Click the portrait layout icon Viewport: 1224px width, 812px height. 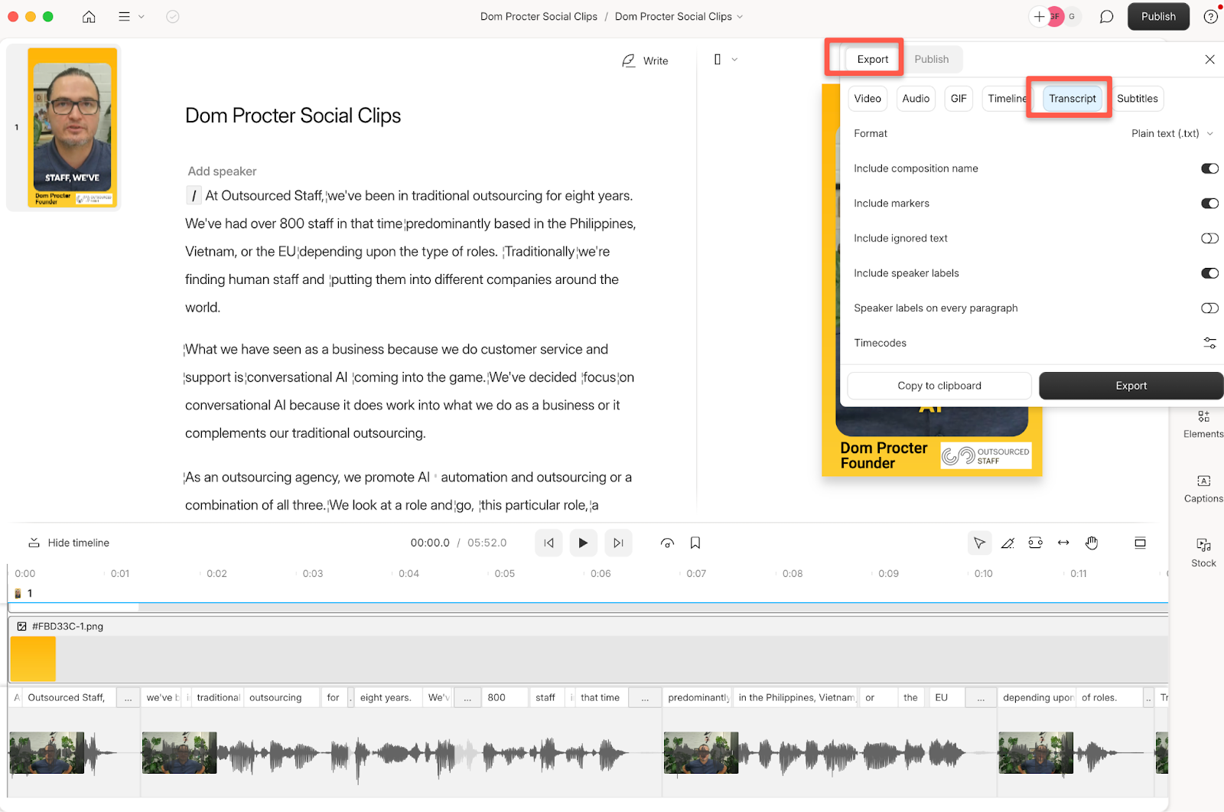click(718, 60)
